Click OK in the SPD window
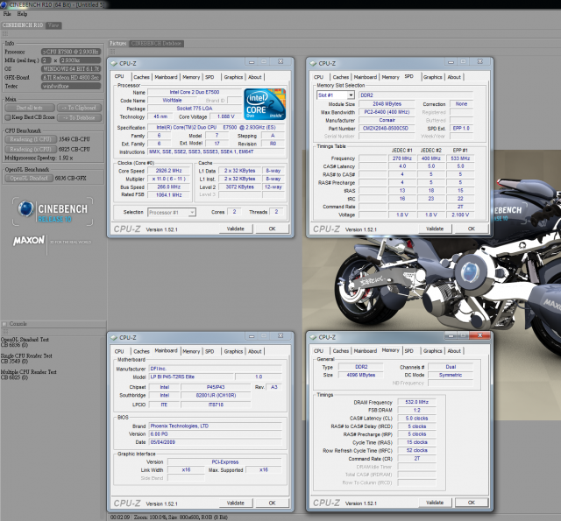Screen dimensions: 561x521 pos(472,229)
